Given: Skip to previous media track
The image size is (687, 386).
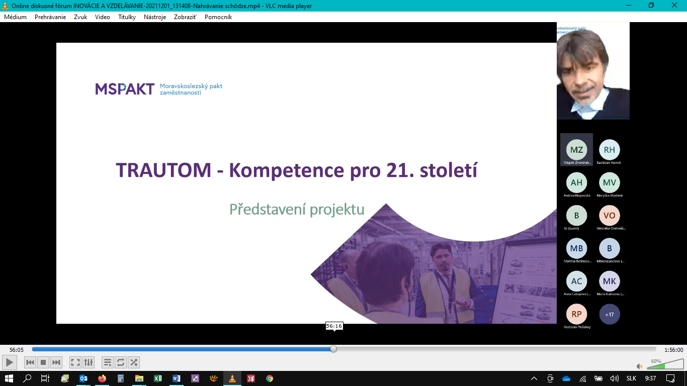Looking at the screenshot, I should pyautogui.click(x=30, y=362).
